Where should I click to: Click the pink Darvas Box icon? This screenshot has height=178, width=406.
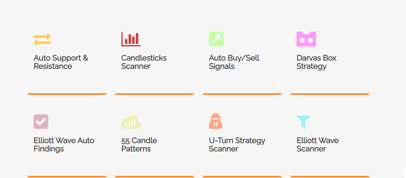pos(306,39)
